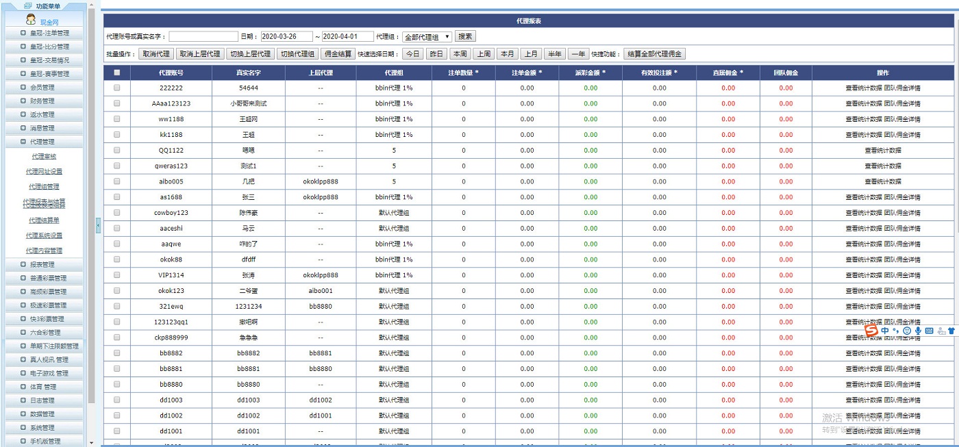Click the sidebar collapse handle arrow
This screenshot has width=959, height=447.
pyautogui.click(x=98, y=225)
